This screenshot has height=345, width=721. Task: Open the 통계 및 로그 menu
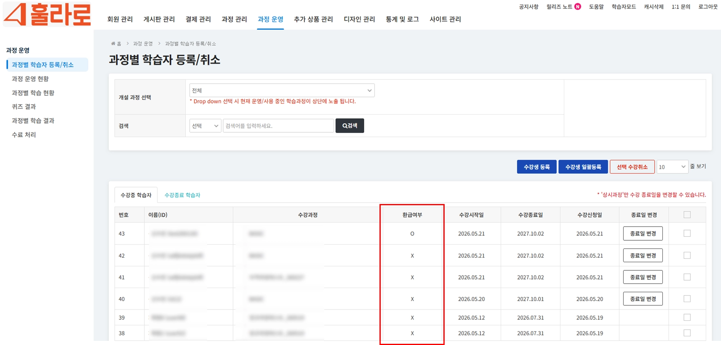pos(402,19)
